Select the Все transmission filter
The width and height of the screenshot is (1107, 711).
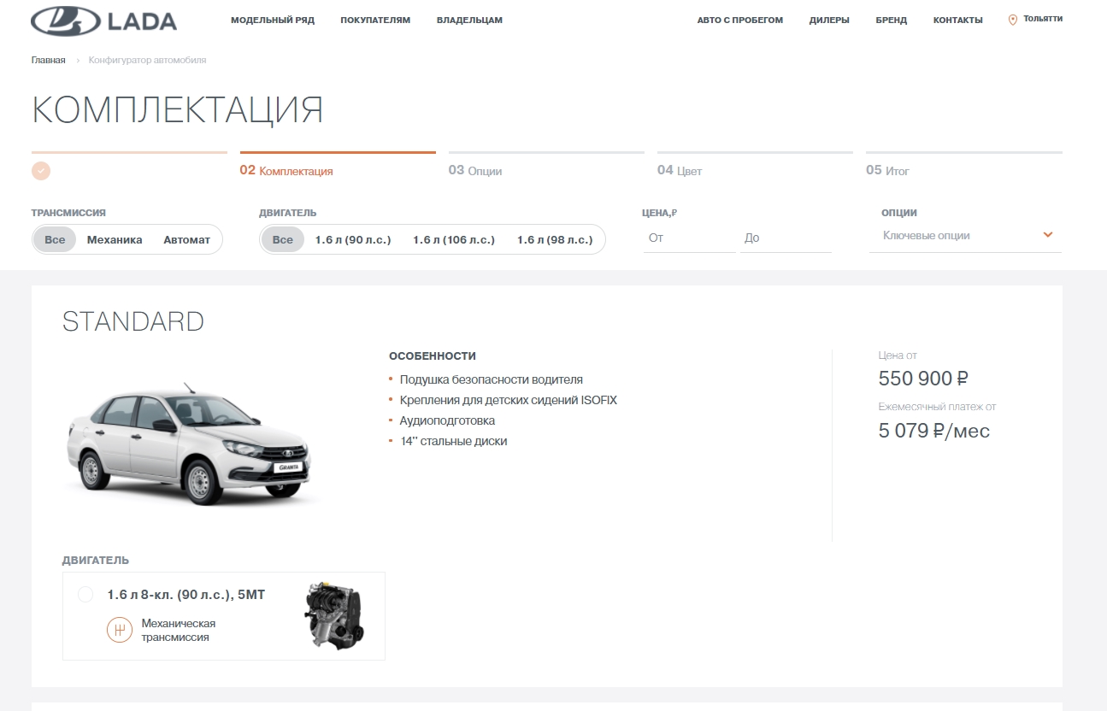55,239
